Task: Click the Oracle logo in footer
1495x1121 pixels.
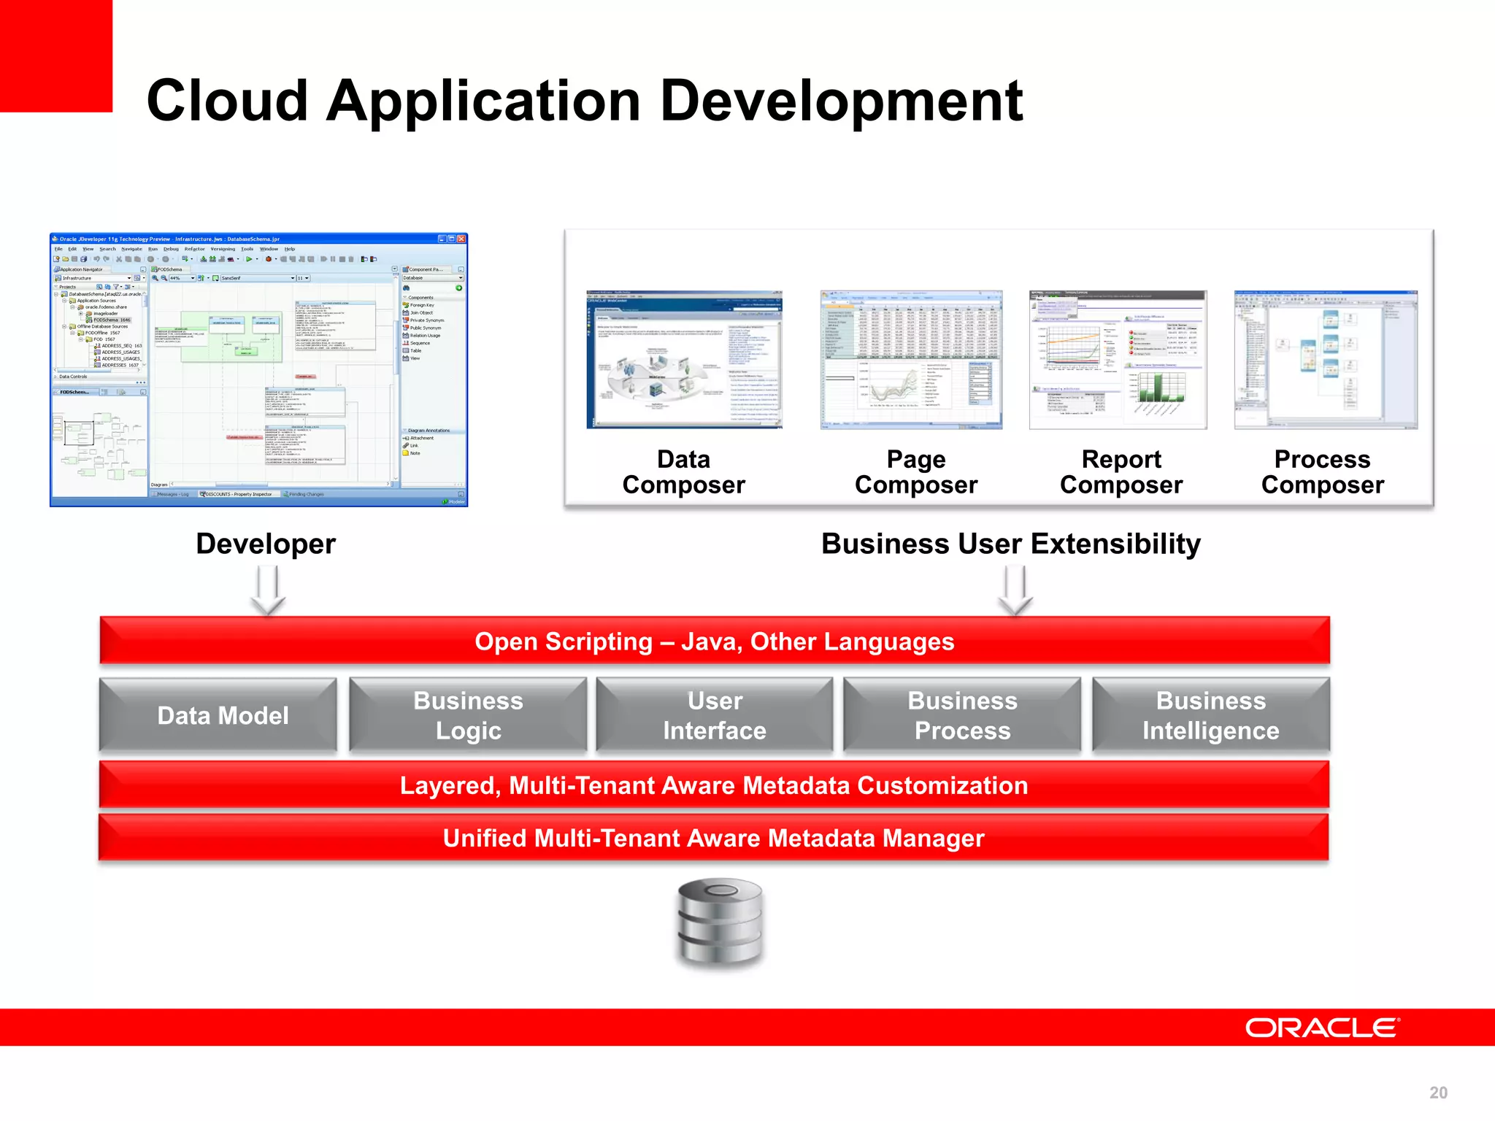Action: coord(1322,1028)
